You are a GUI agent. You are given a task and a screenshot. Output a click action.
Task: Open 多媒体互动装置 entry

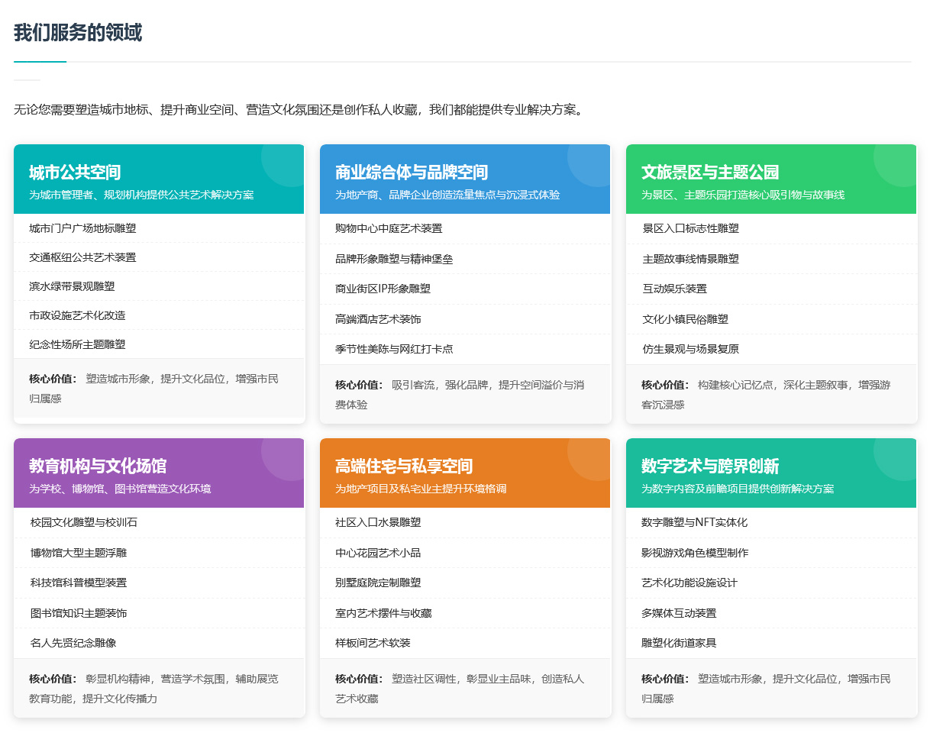click(x=679, y=613)
